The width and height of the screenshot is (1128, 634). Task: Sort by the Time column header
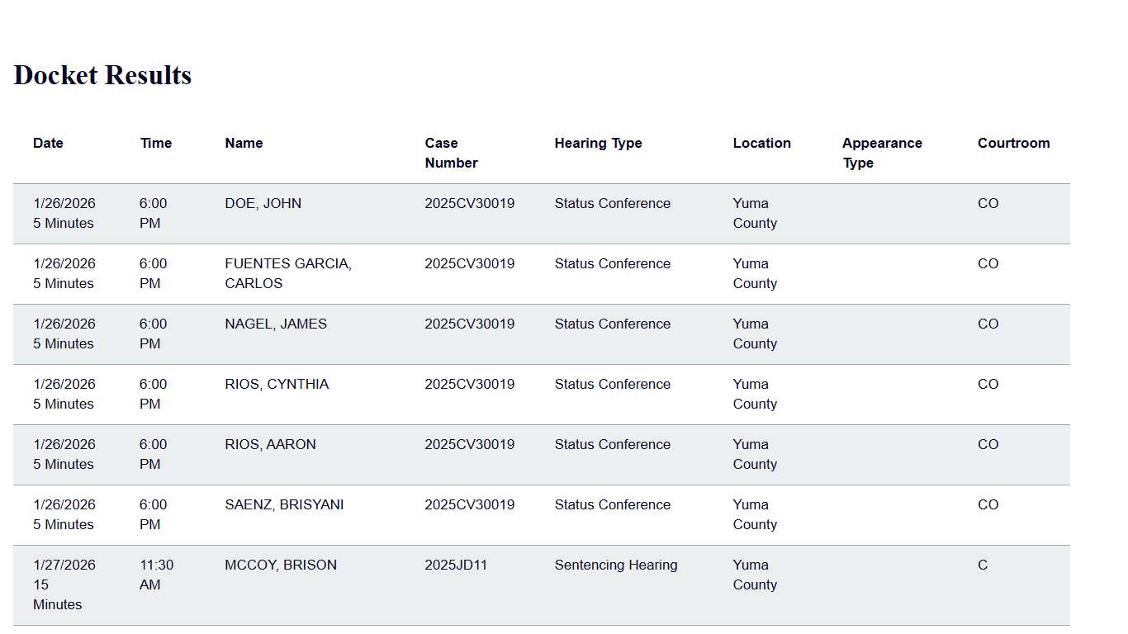click(155, 143)
